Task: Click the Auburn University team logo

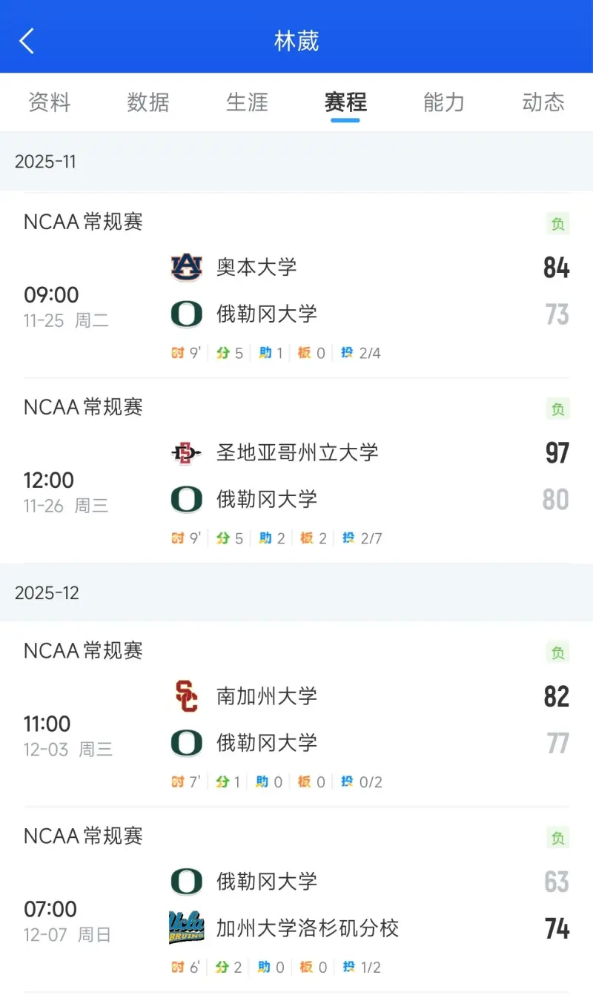Action: (186, 267)
